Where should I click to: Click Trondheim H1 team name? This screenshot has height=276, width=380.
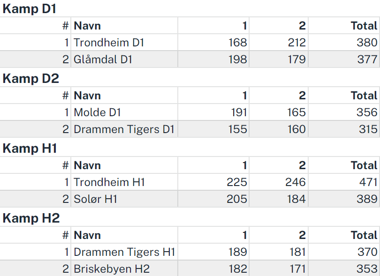[x=109, y=182]
